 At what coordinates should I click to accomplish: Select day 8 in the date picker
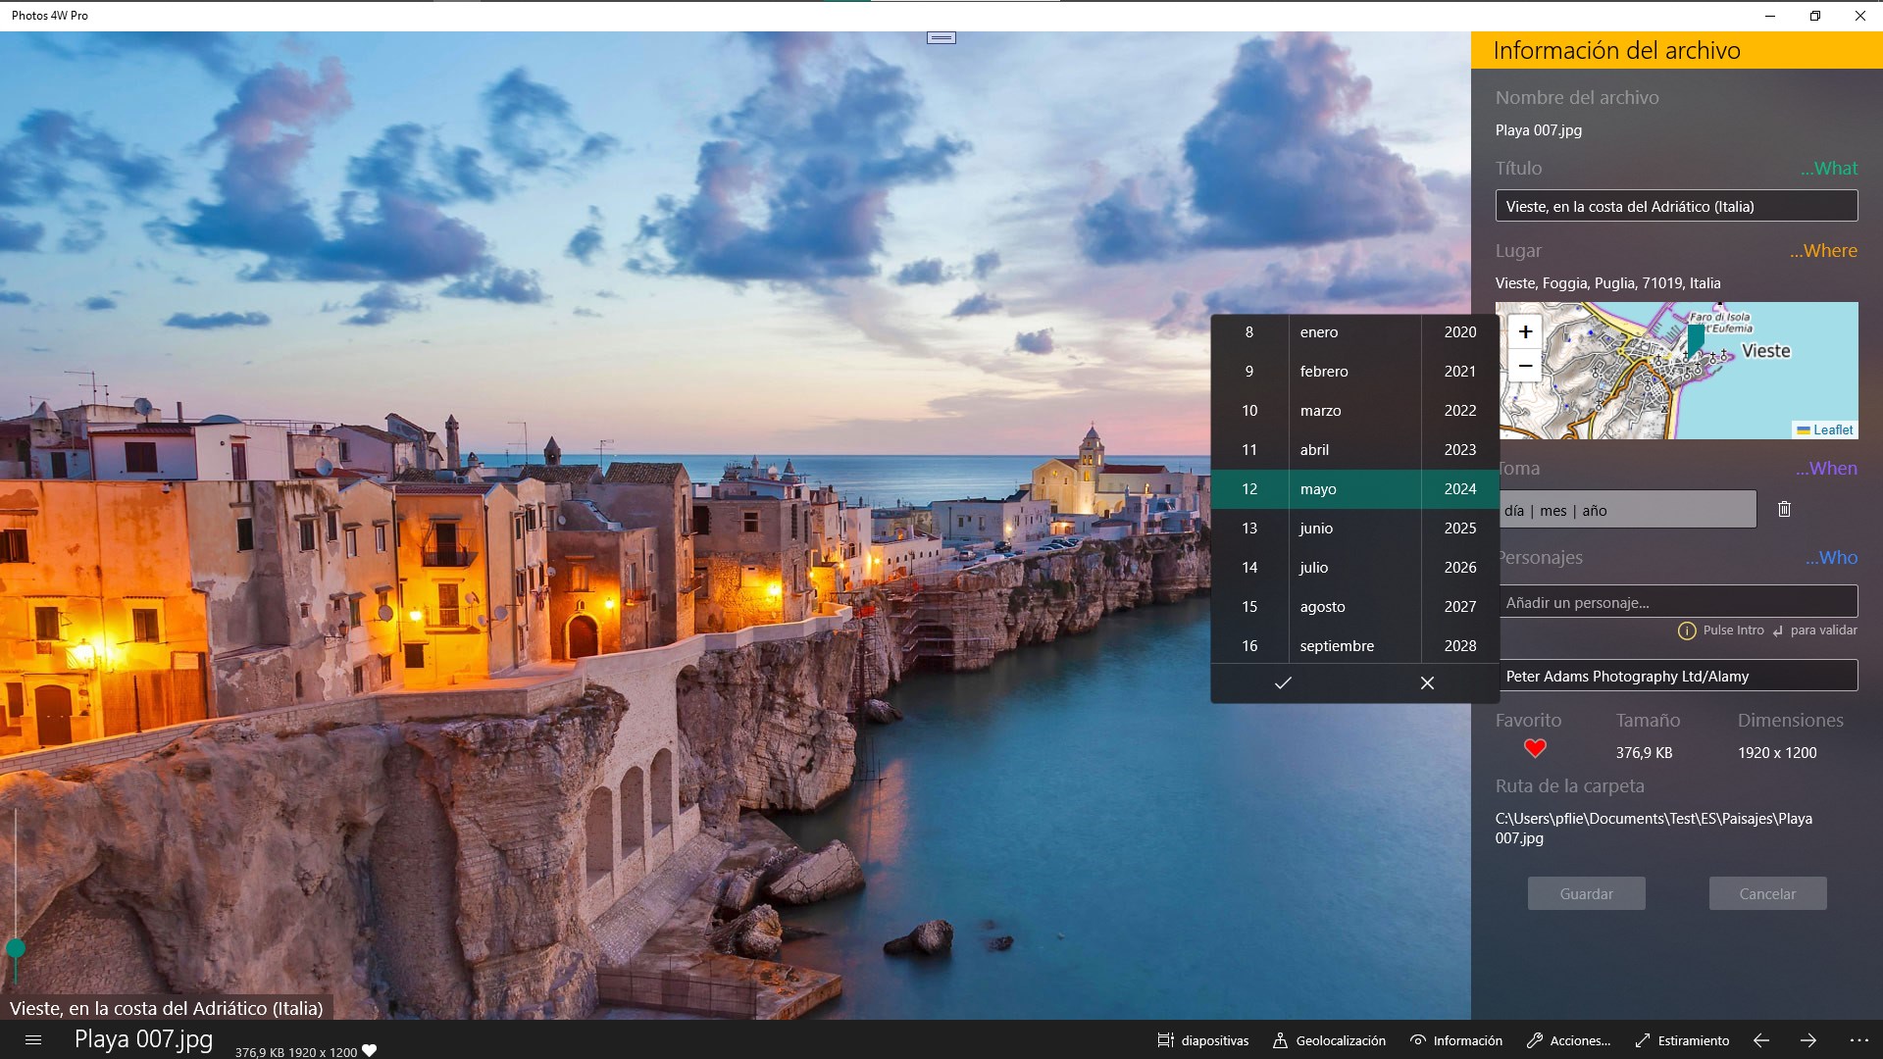pyautogui.click(x=1249, y=332)
